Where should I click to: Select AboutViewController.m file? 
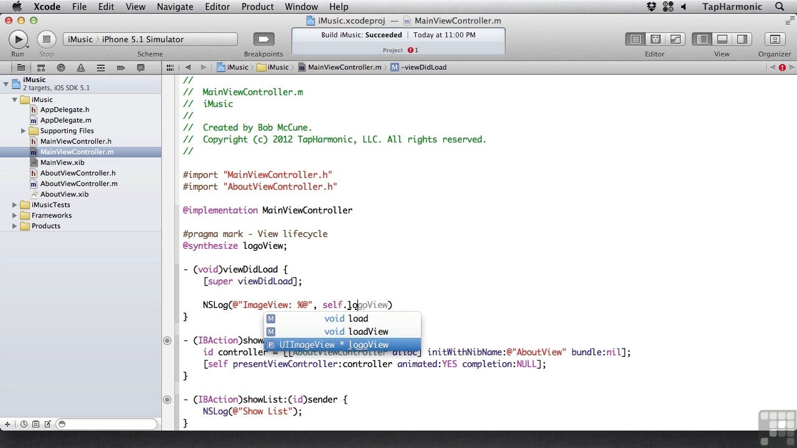pos(78,184)
